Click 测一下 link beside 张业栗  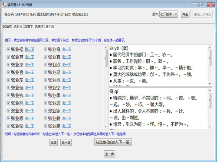click(30, 126)
